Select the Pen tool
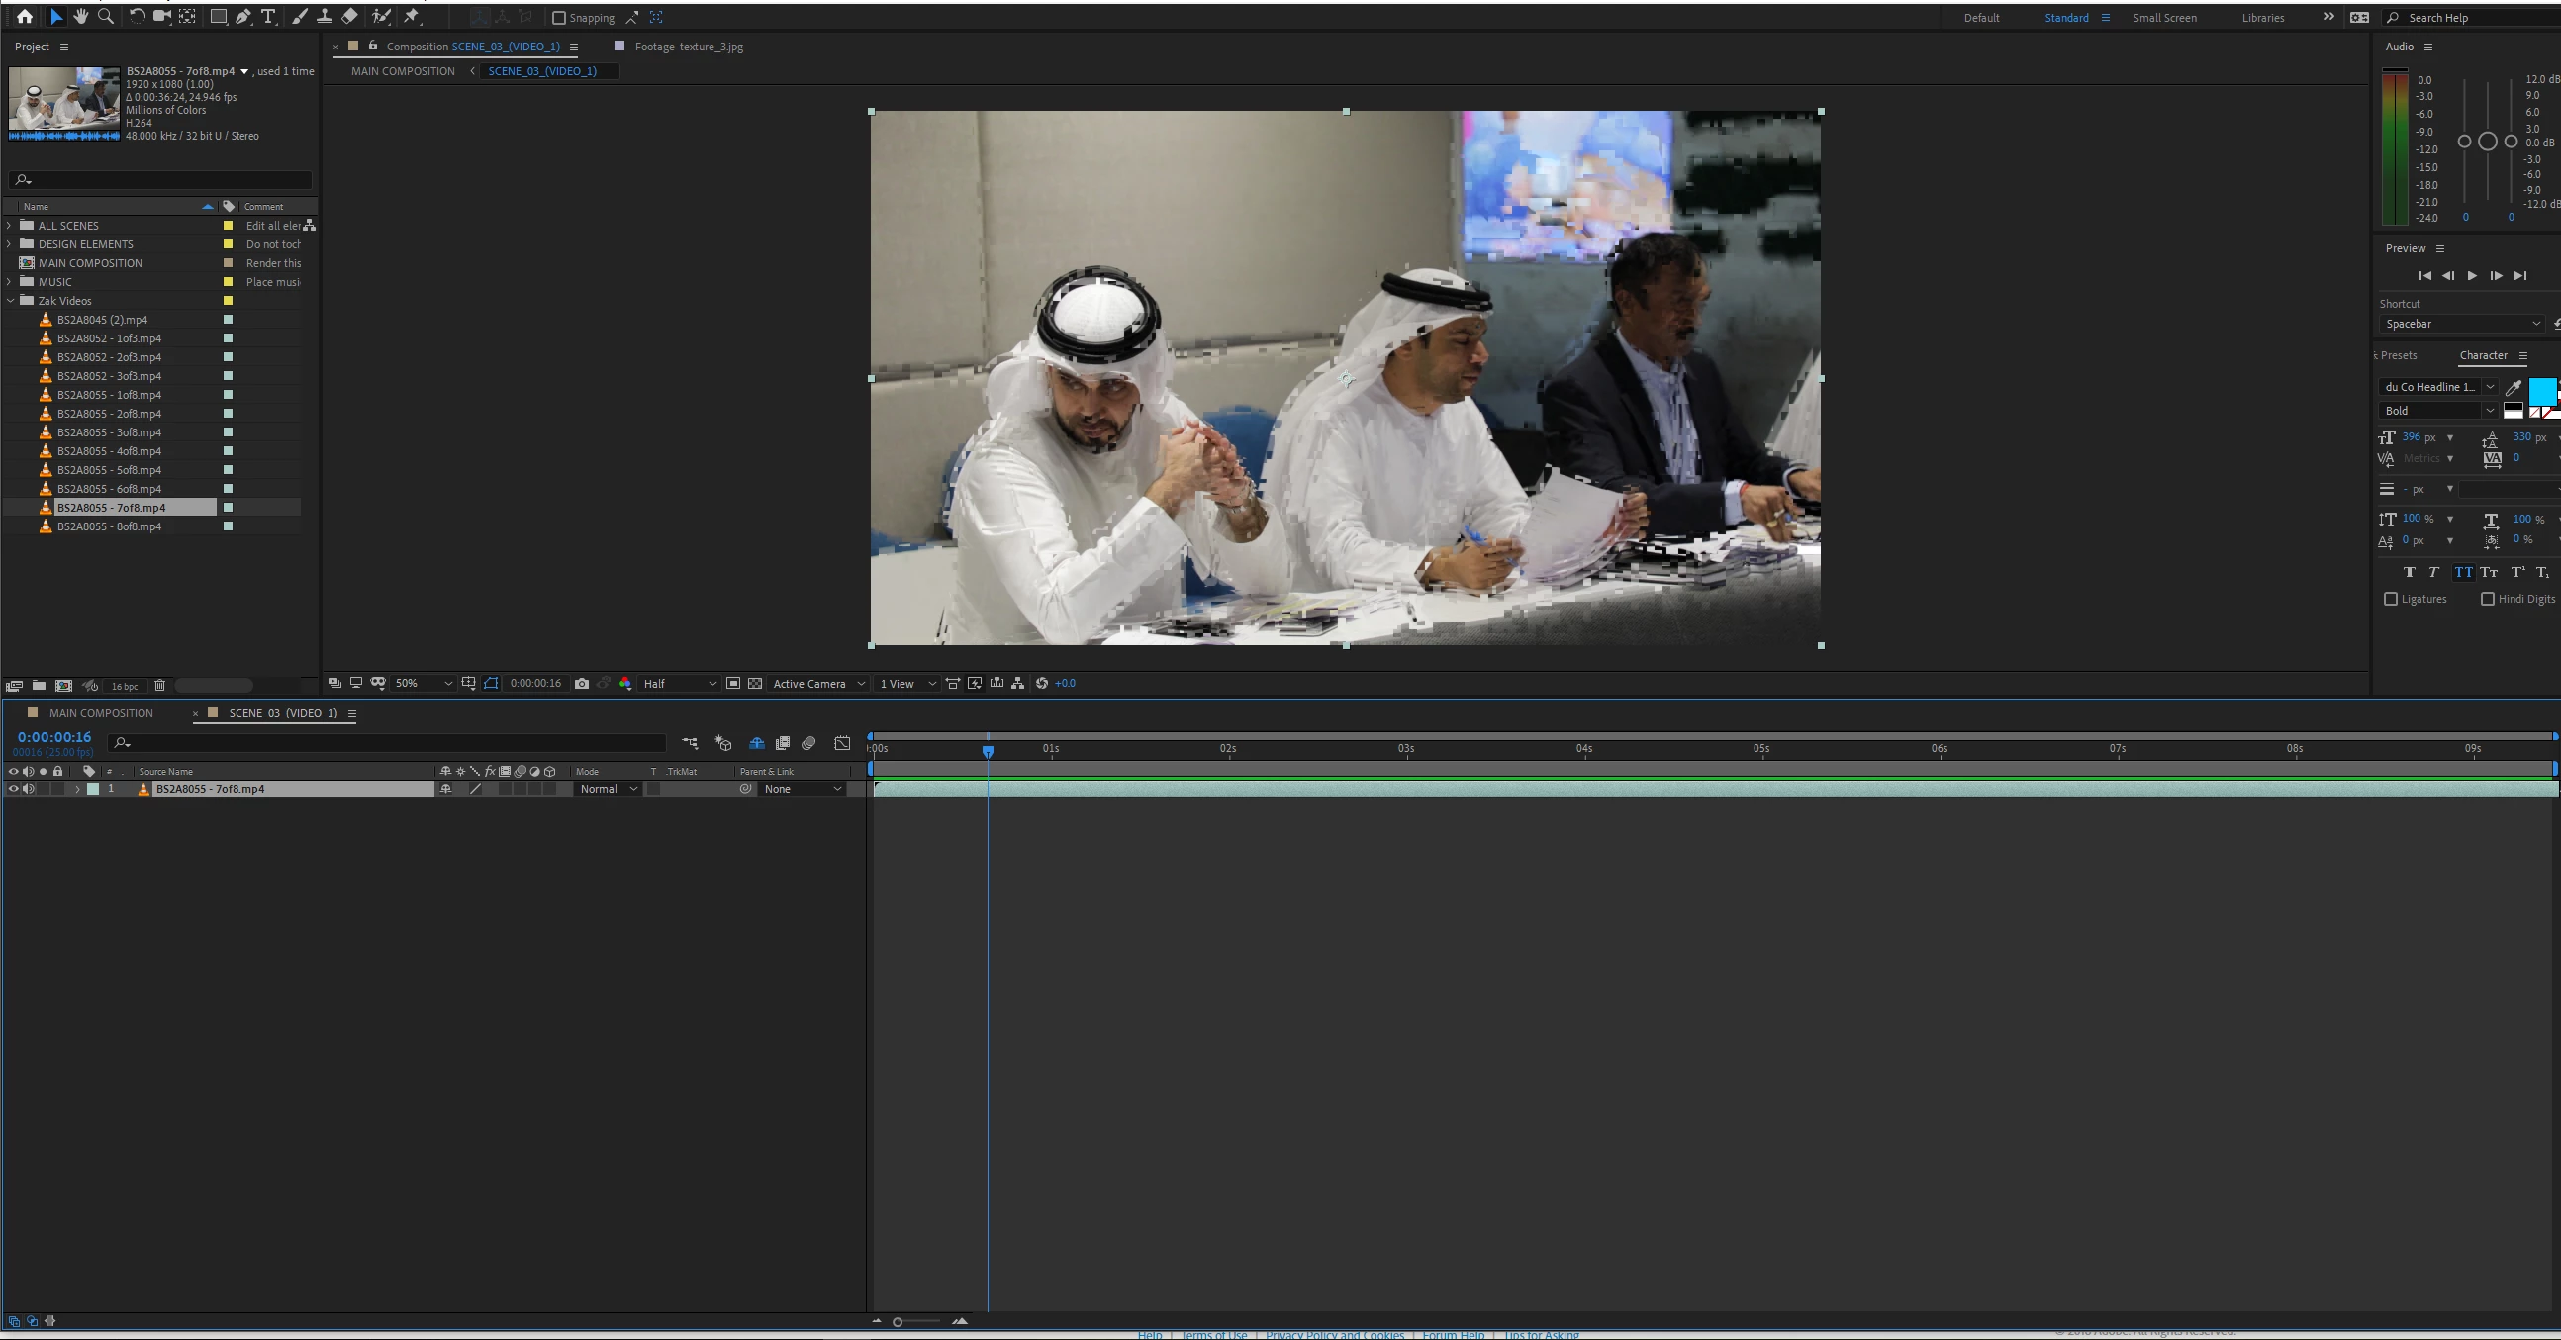2561x1340 pixels. [x=243, y=16]
